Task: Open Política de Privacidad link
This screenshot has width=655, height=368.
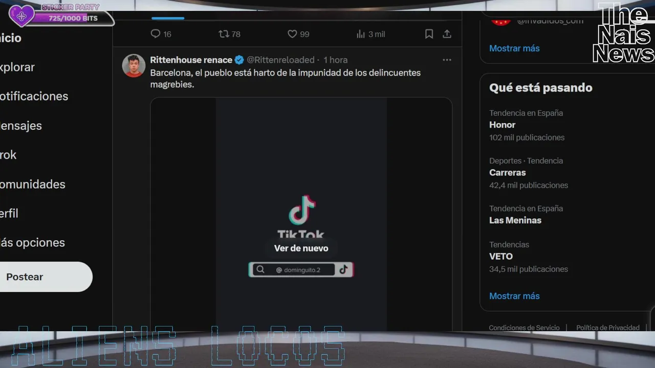Action: [x=608, y=328]
